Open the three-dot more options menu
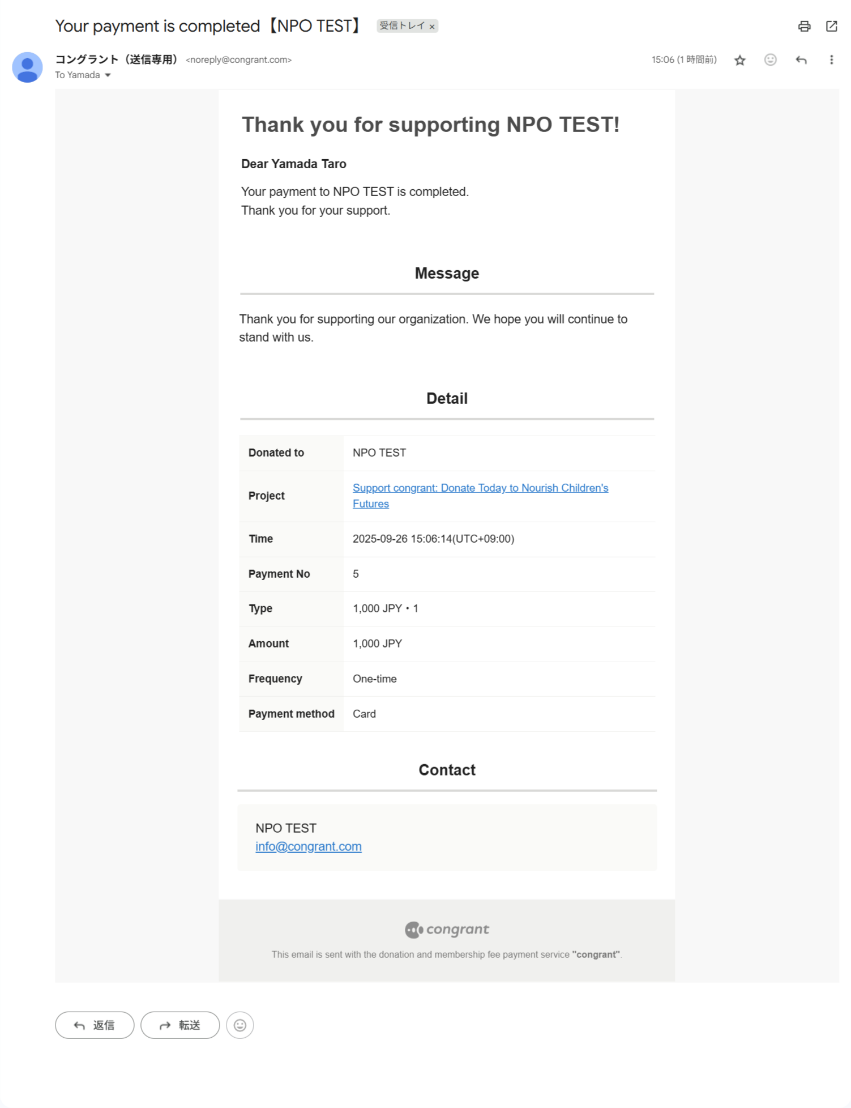This screenshot has width=851, height=1108. 831,60
